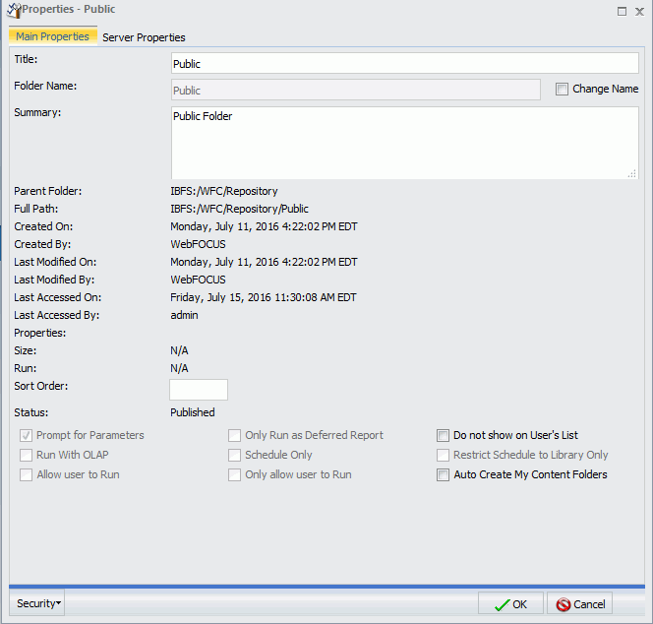This screenshot has height=624, width=653.
Task: Click the Last Modified On date value
Action: coord(264,262)
